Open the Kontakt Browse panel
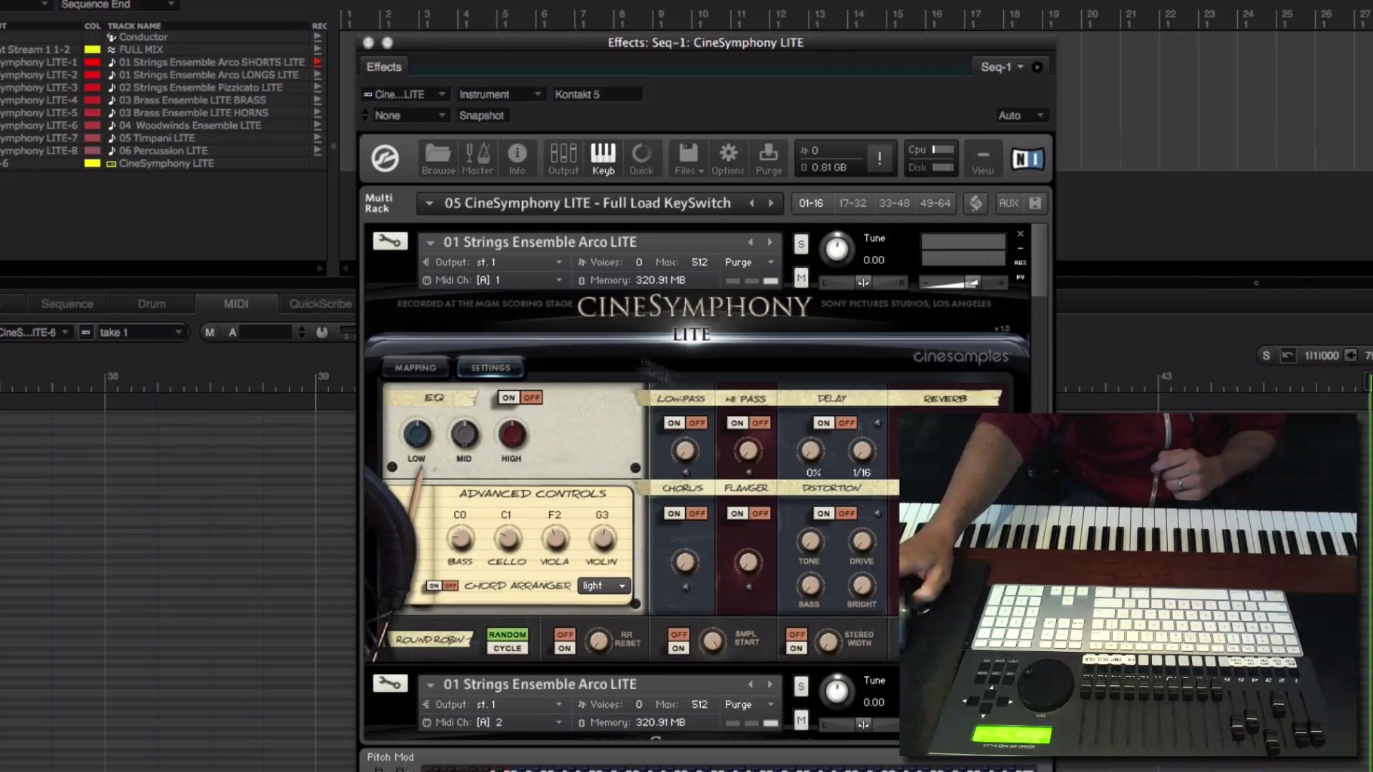The height and width of the screenshot is (772, 1373). point(438,158)
